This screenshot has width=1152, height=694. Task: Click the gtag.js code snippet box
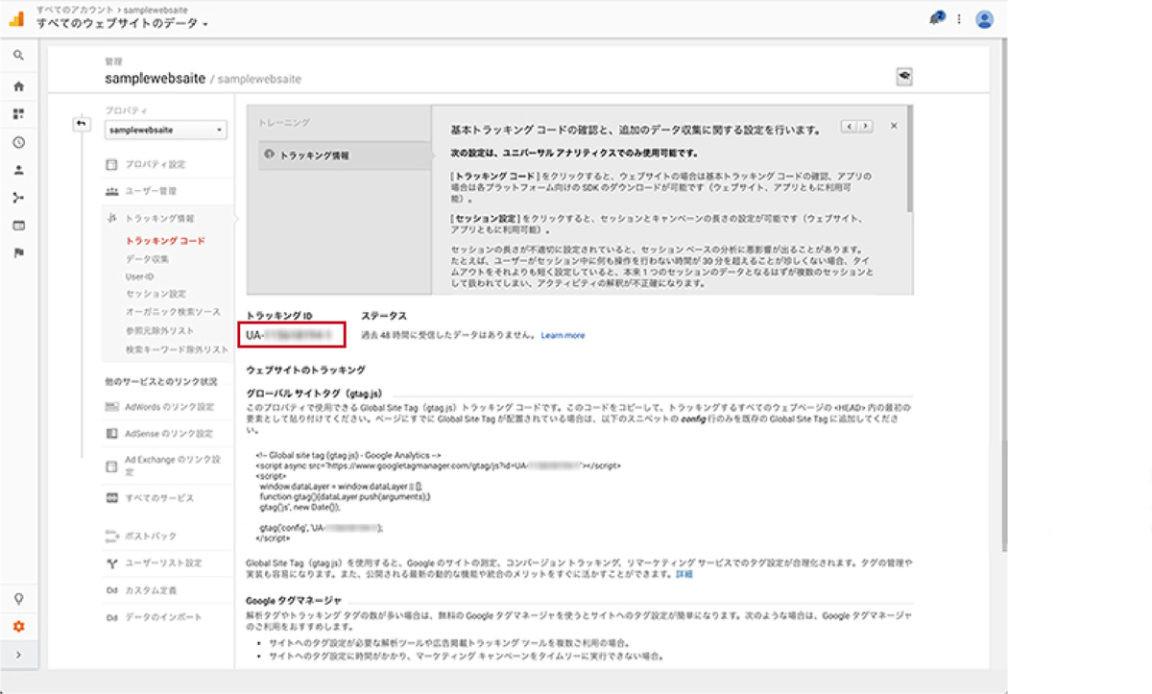tap(439, 497)
